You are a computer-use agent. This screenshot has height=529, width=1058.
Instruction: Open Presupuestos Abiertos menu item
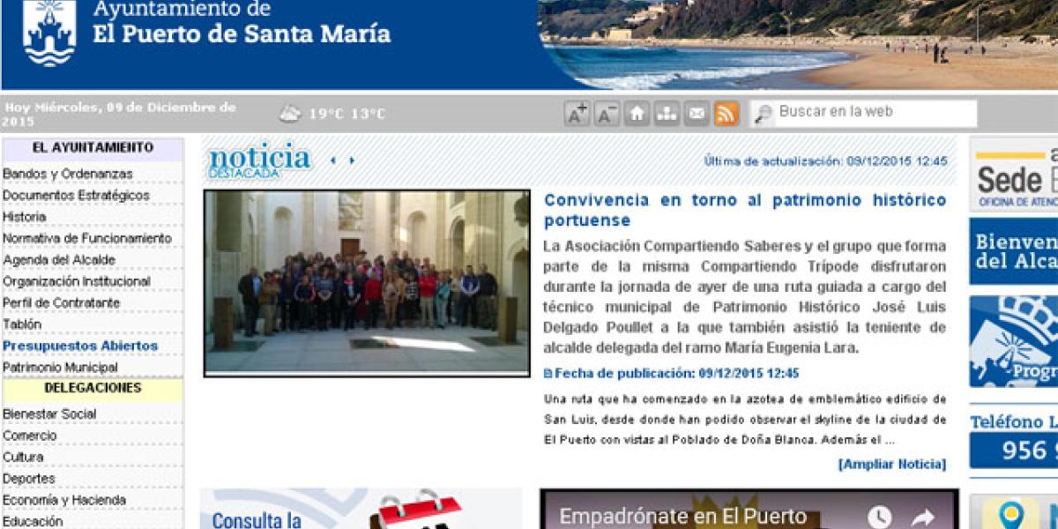click(x=80, y=346)
